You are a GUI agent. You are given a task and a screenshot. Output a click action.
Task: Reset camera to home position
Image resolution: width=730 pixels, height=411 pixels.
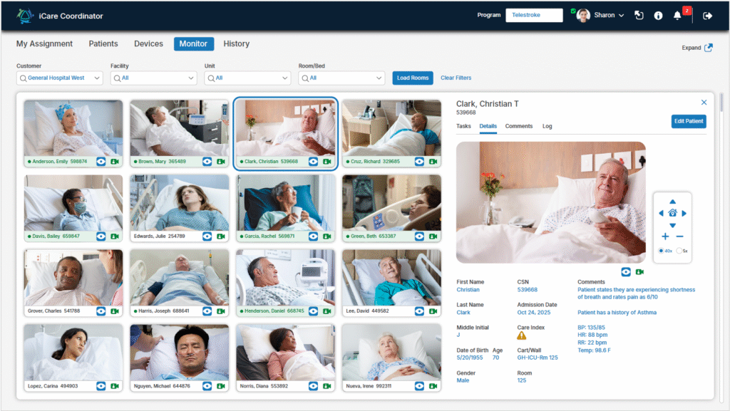pos(672,213)
